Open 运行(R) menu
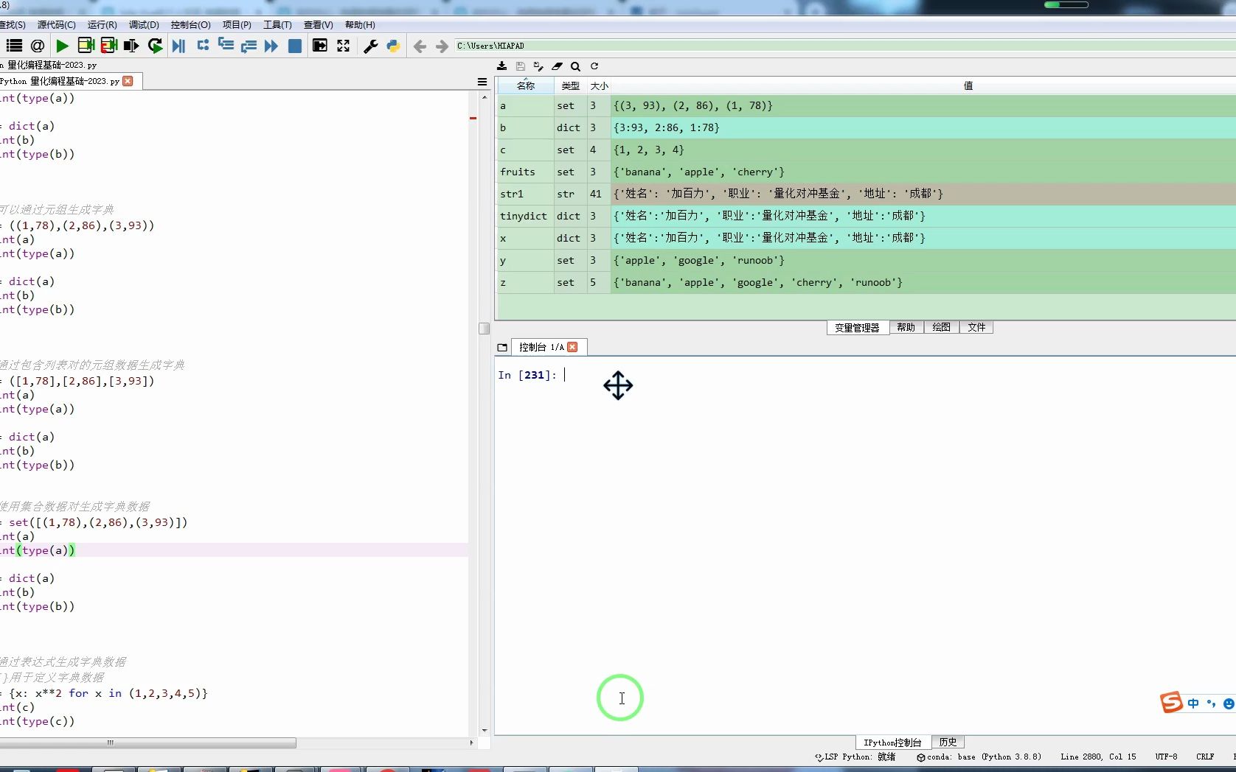 click(102, 25)
